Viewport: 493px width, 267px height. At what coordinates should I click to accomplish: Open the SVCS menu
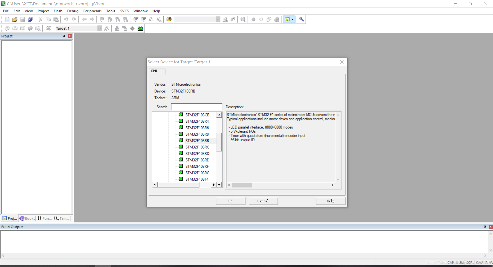click(125, 11)
